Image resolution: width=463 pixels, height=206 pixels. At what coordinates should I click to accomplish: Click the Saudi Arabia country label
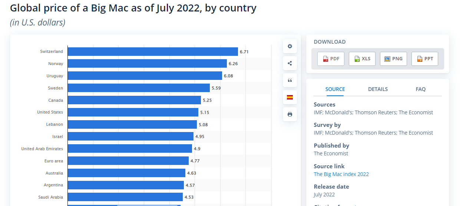click(x=51, y=197)
